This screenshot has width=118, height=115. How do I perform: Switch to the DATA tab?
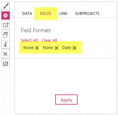(27, 14)
